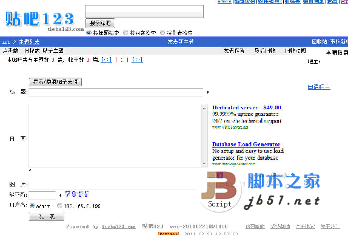Click the green URL under Database Load Generator ad

233,164
